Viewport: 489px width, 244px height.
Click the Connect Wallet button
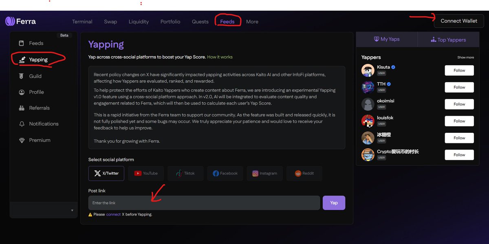pyautogui.click(x=459, y=21)
